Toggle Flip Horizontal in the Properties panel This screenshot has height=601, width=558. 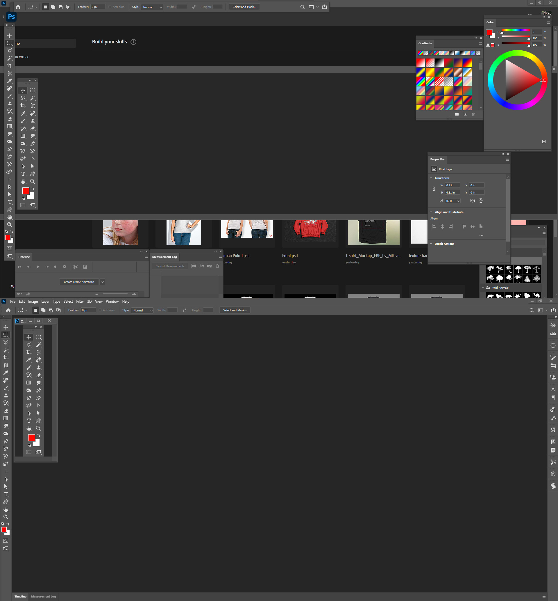473,201
